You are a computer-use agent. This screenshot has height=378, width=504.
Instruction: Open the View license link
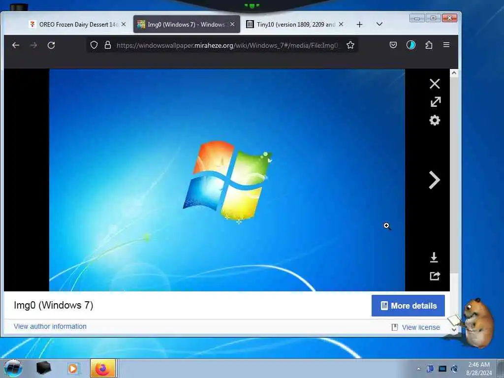(421, 327)
